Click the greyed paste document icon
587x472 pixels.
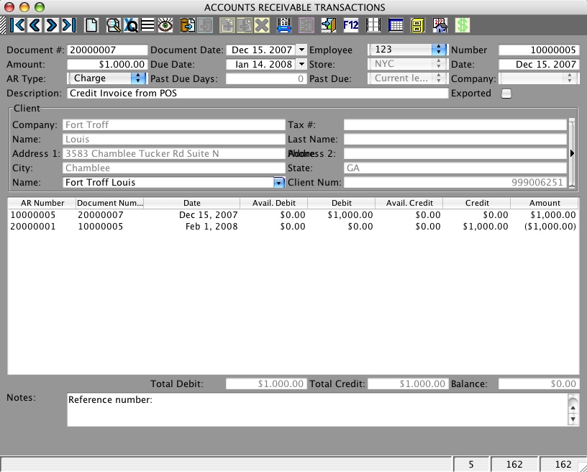pyautogui.click(x=205, y=25)
